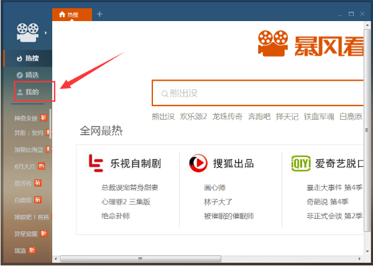
Task: Click the 搜狐 play logo icon
Action: (x=198, y=163)
